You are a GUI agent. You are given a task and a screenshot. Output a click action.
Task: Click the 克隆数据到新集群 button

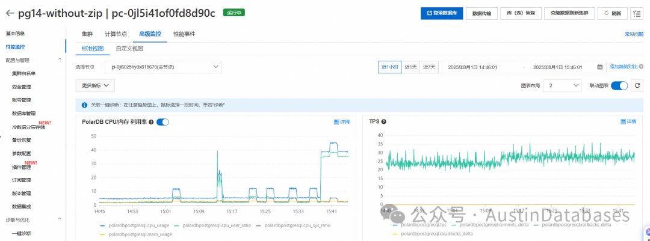coord(569,13)
